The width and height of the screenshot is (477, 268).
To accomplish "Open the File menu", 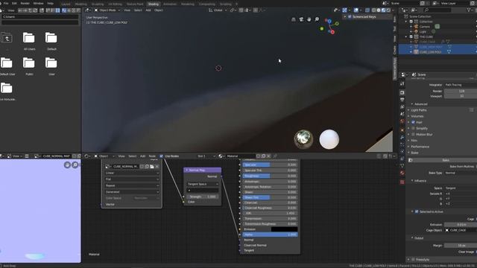I will 6,3.
